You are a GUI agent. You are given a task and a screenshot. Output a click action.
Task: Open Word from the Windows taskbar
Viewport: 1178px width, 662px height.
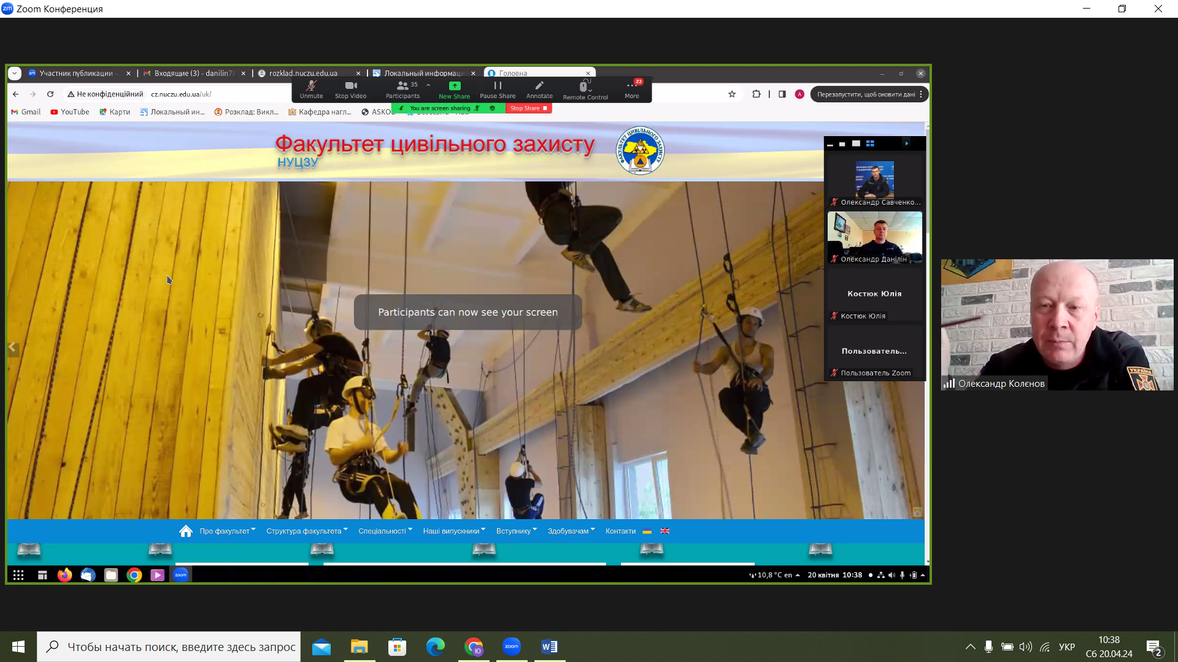[x=549, y=647]
